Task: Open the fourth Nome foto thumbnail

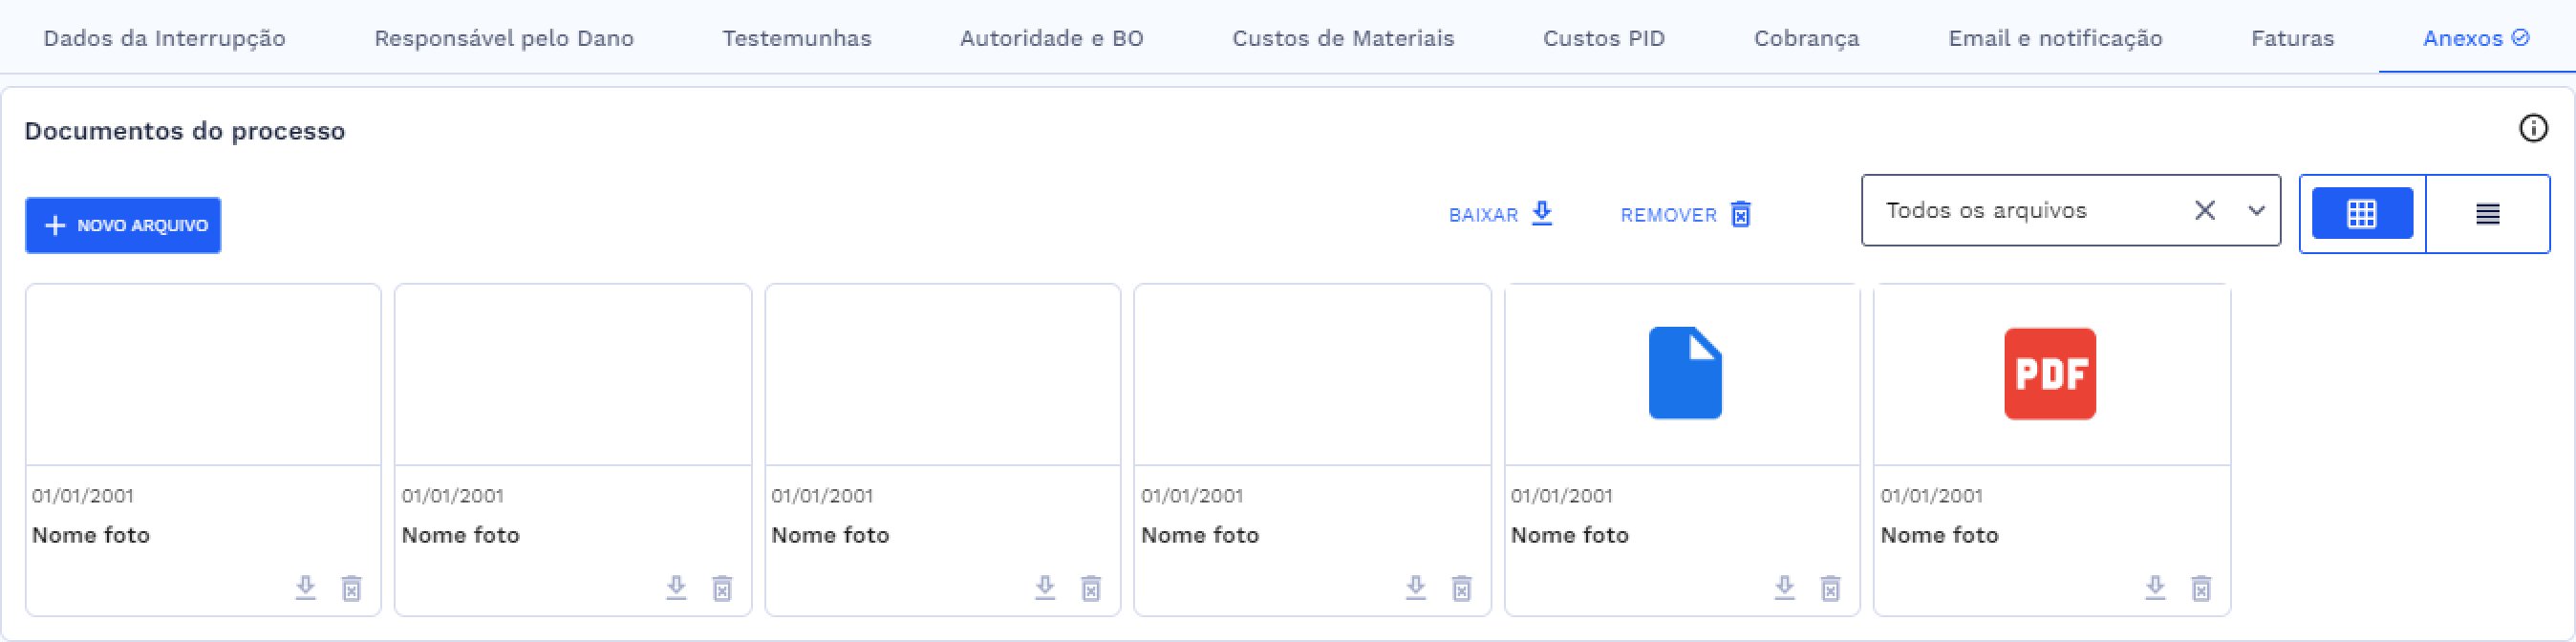Action: pos(1313,372)
